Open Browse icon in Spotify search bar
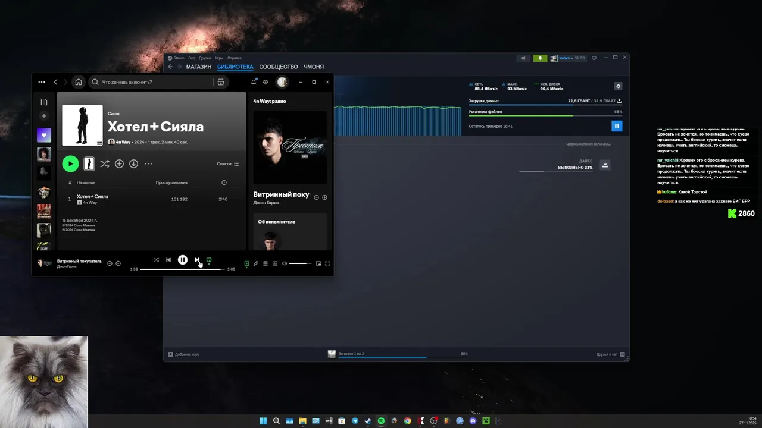Viewport: 762px width, 428px height. pos(221,82)
